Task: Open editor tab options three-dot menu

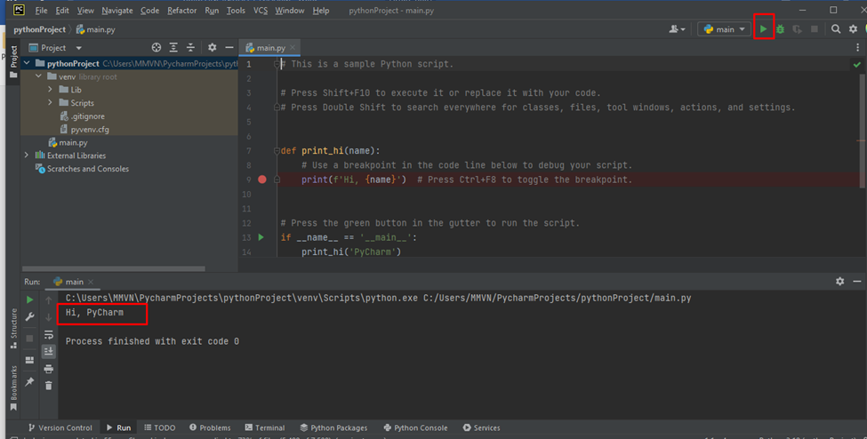Action: [x=857, y=48]
